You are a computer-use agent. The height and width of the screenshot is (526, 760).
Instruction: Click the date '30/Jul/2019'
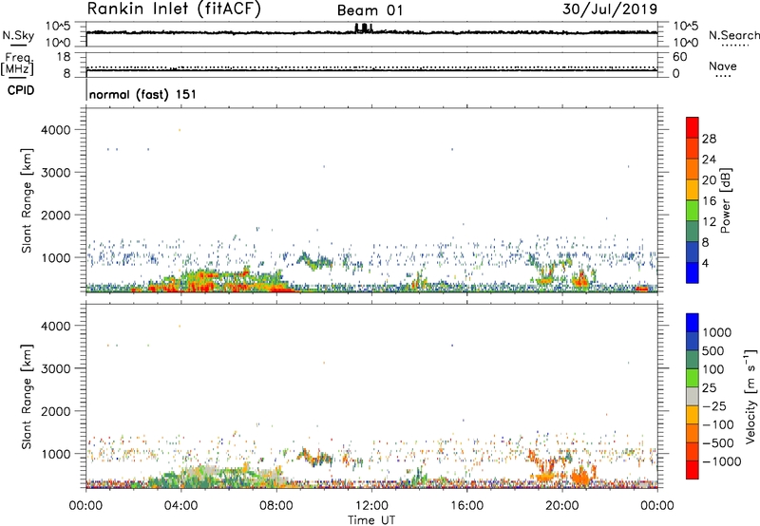click(610, 9)
